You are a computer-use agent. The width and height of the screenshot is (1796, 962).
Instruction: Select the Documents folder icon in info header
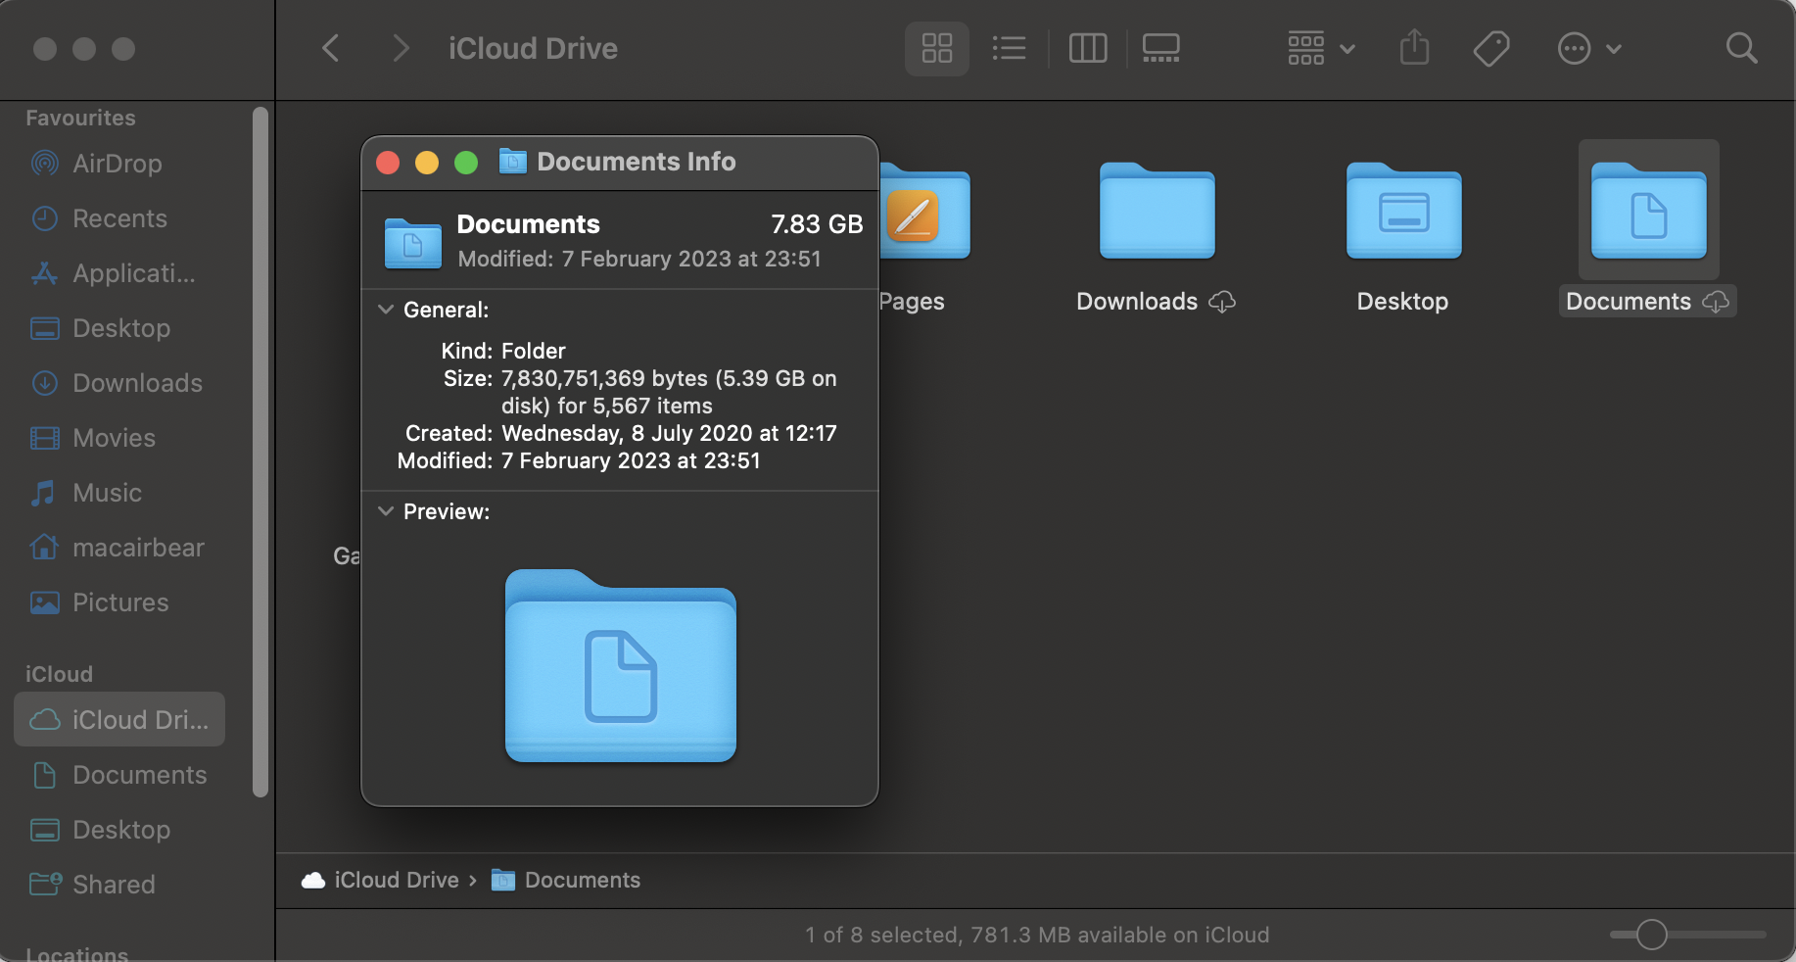click(x=413, y=242)
